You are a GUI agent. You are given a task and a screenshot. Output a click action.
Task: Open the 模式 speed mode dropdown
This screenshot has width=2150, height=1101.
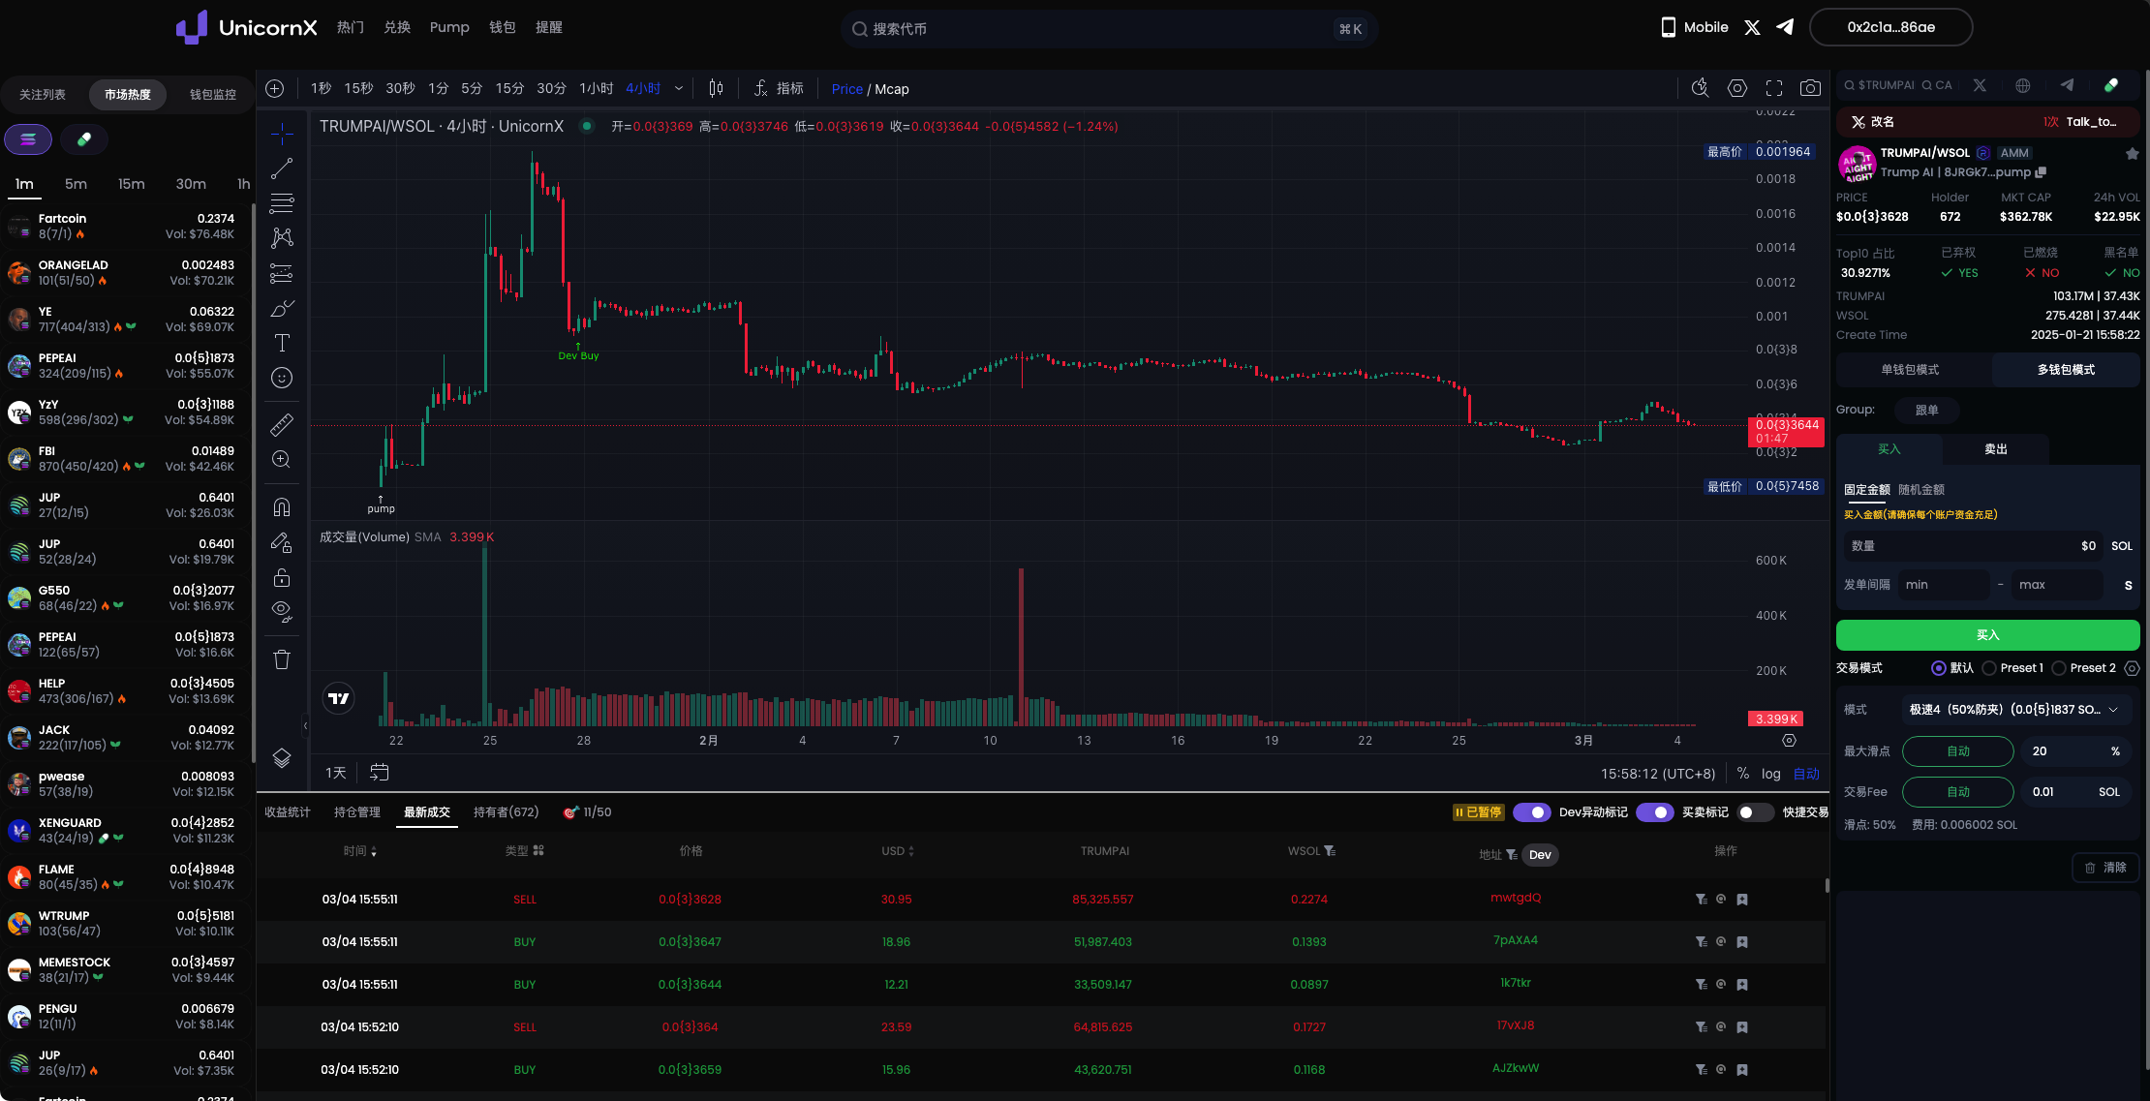tap(2016, 710)
